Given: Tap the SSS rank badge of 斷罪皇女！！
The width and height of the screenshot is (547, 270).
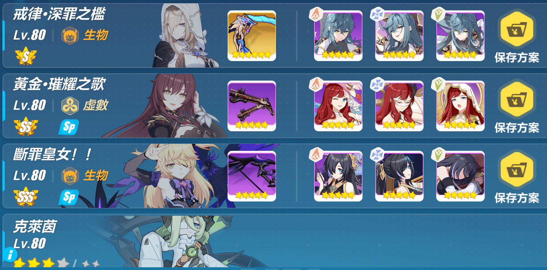Looking at the screenshot, I should [26, 197].
